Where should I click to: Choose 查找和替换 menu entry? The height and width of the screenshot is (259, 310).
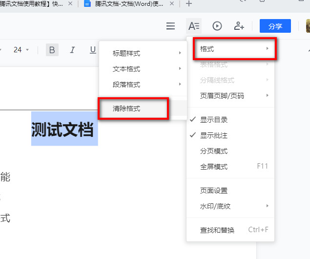click(217, 230)
